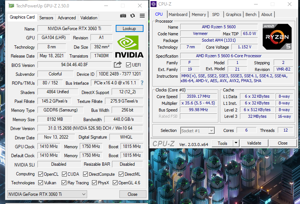The height and width of the screenshot is (204, 300).
Task: Click the Shaders 4864 Unified field
Action: (58, 92)
